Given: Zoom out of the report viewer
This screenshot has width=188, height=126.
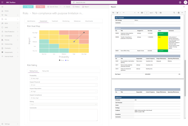Looking at the screenshot, I should click(135, 13).
